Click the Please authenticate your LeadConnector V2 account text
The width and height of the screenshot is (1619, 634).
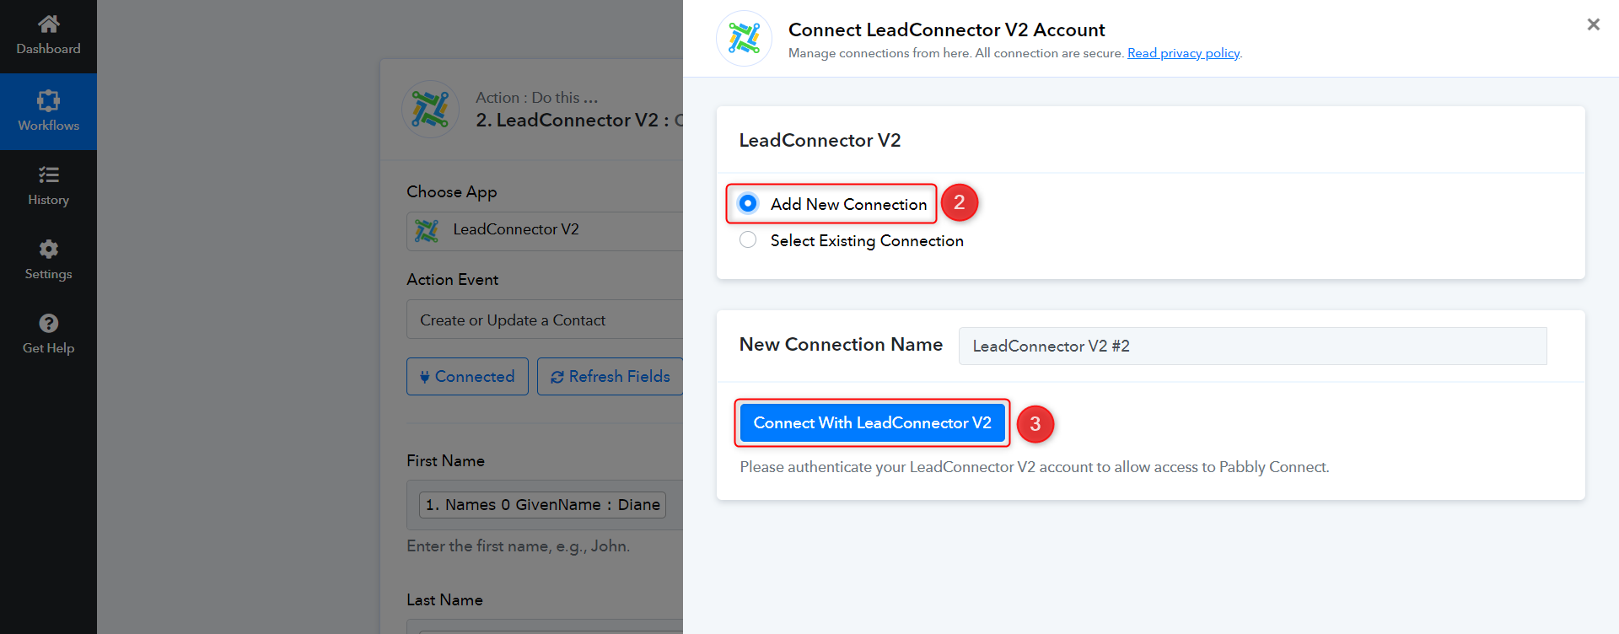(x=1035, y=467)
